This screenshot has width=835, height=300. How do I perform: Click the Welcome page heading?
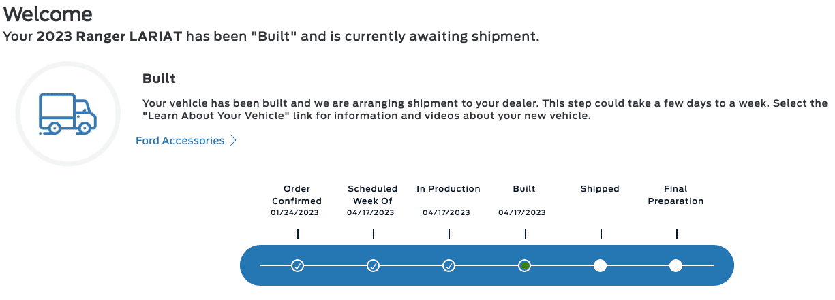[48, 13]
